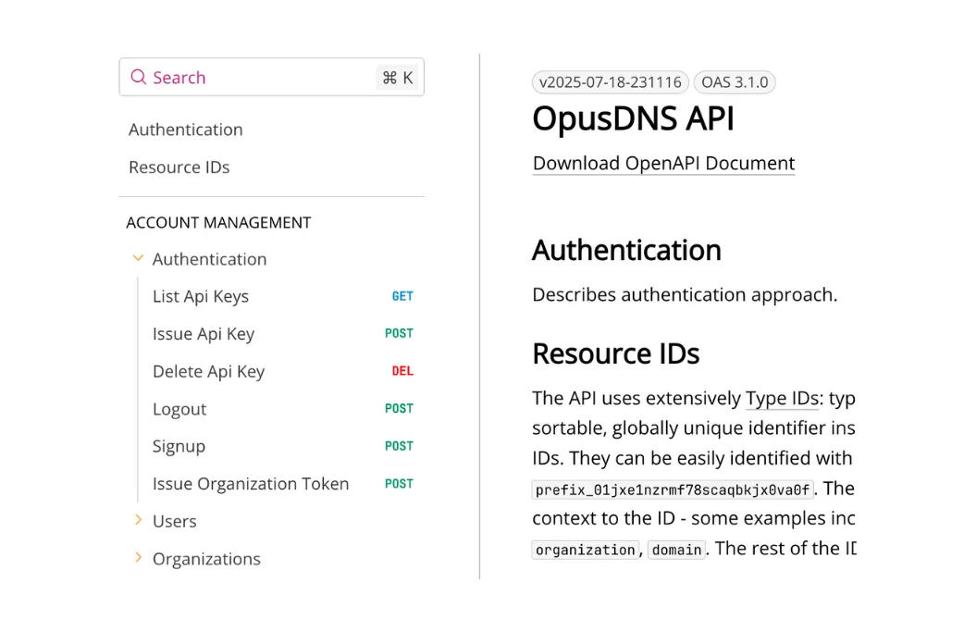Click the ⌘K keyboard shortcut badge

pos(398,78)
